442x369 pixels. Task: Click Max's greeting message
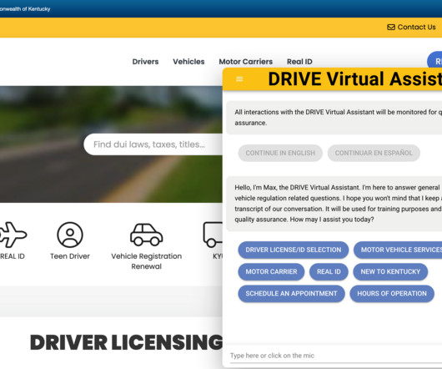point(334,204)
